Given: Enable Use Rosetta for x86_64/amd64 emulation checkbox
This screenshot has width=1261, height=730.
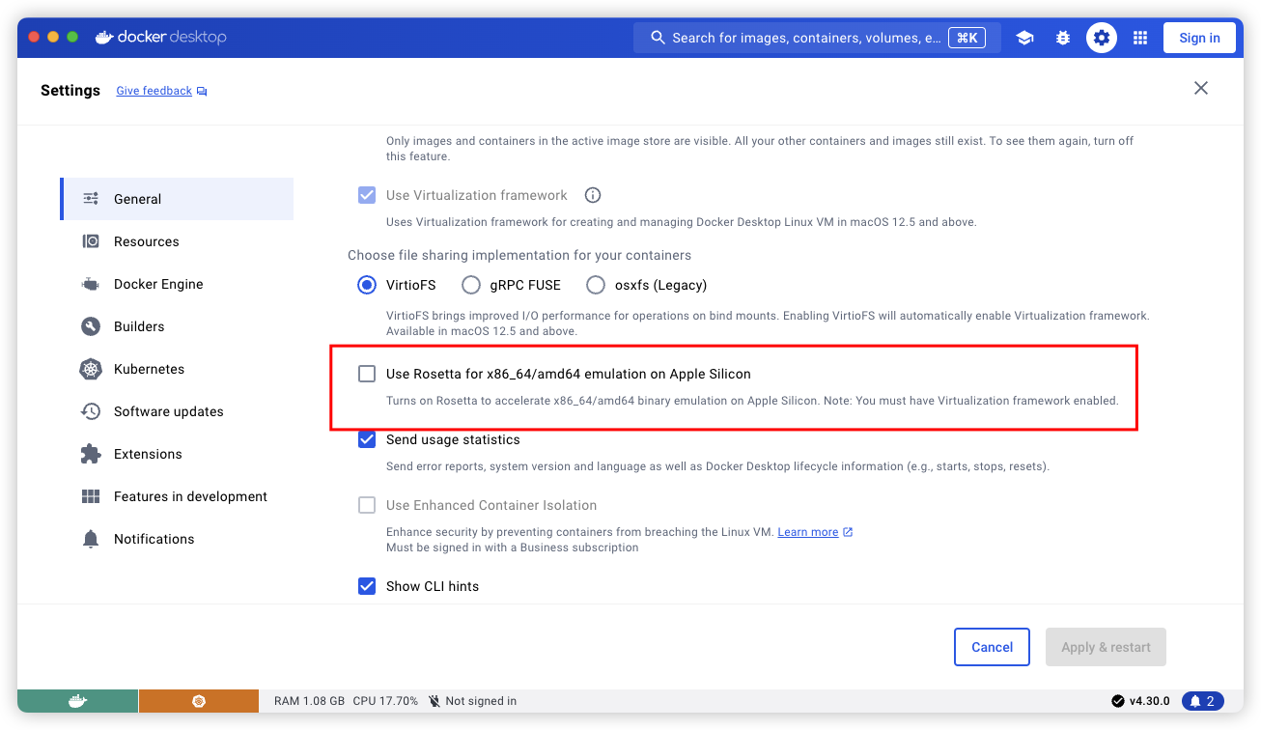Looking at the screenshot, I should 367,374.
